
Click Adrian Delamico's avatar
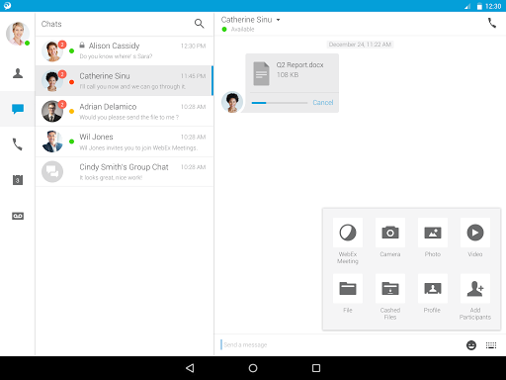[52, 112]
